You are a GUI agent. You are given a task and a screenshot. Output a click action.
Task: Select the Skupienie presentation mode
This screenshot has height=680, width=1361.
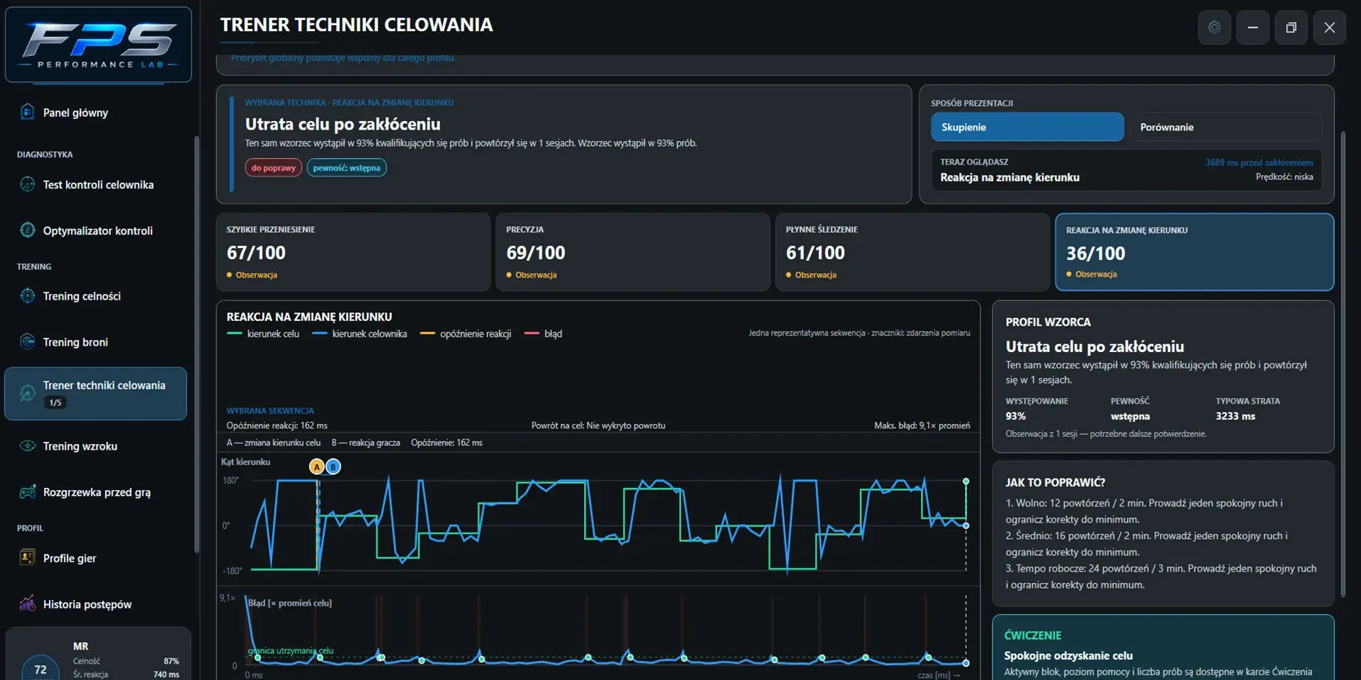(1027, 127)
